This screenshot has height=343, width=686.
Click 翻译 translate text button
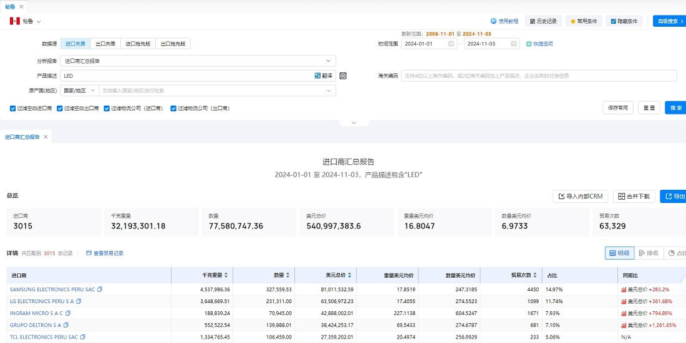tap(327, 75)
